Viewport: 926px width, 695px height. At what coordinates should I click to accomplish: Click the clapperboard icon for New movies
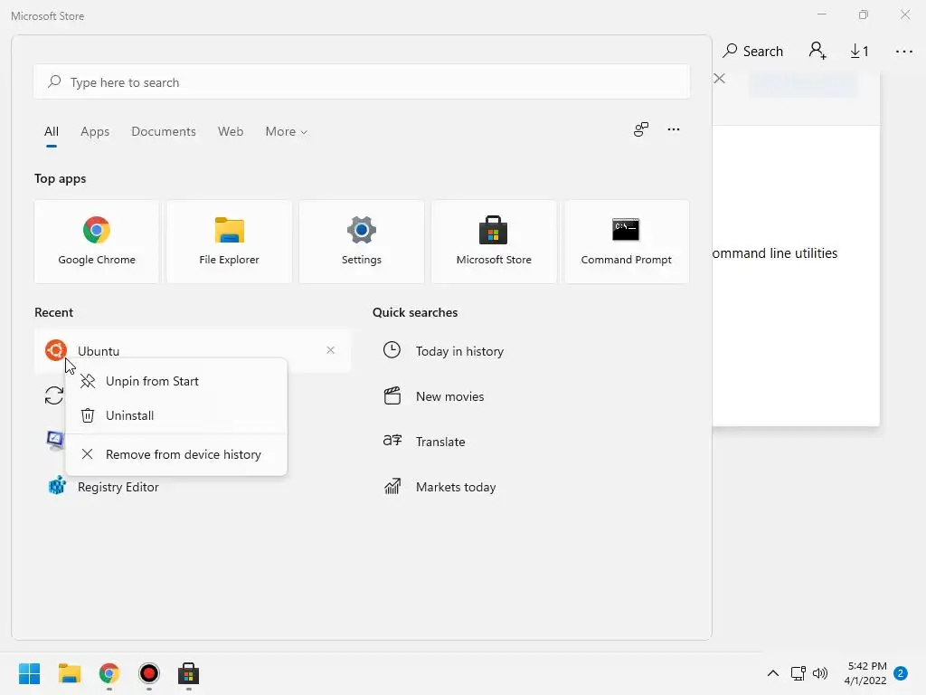(392, 396)
